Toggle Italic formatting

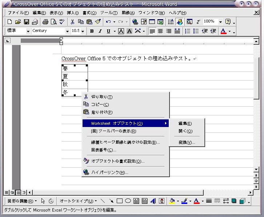[100, 31]
